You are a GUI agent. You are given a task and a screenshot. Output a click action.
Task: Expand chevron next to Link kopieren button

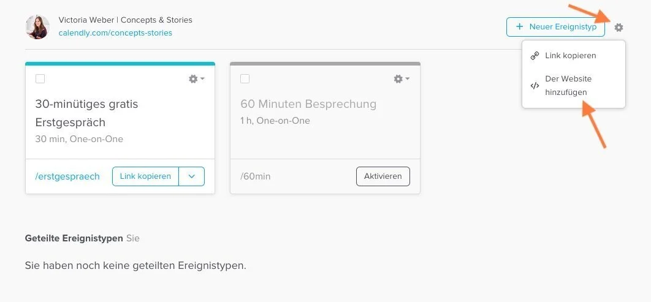click(191, 176)
